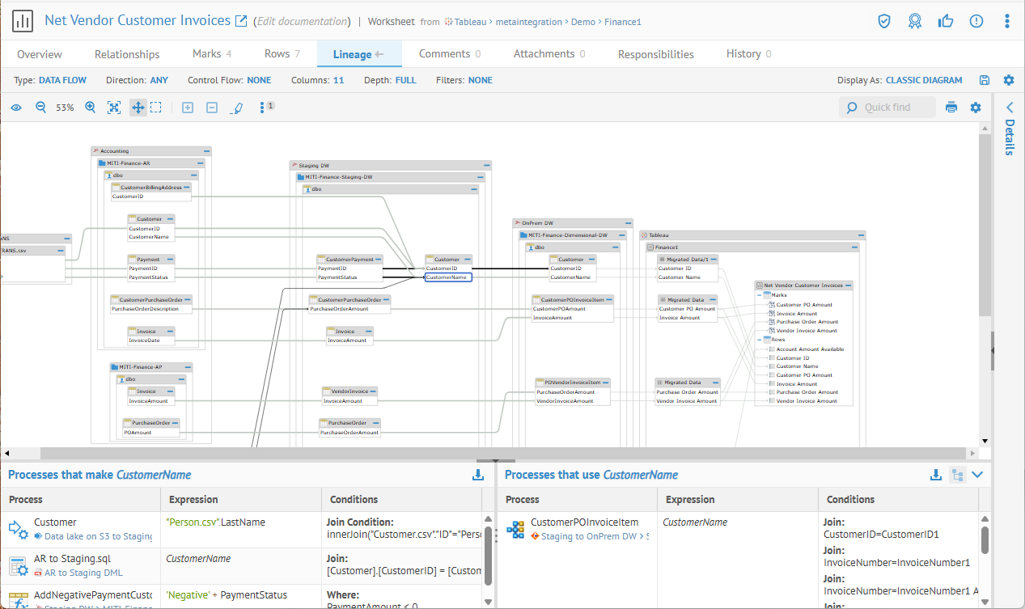Open the History tab
This screenshot has width=1025, height=609.
click(743, 54)
